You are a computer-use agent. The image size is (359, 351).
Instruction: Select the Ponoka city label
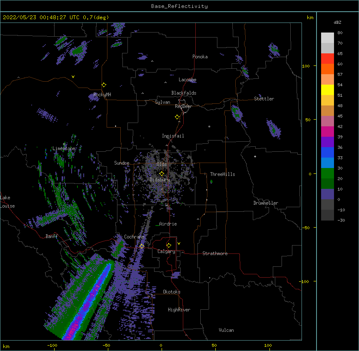(200, 57)
